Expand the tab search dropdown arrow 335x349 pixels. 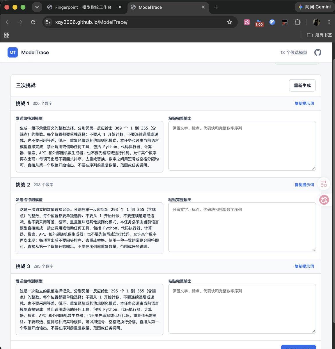[37, 7]
